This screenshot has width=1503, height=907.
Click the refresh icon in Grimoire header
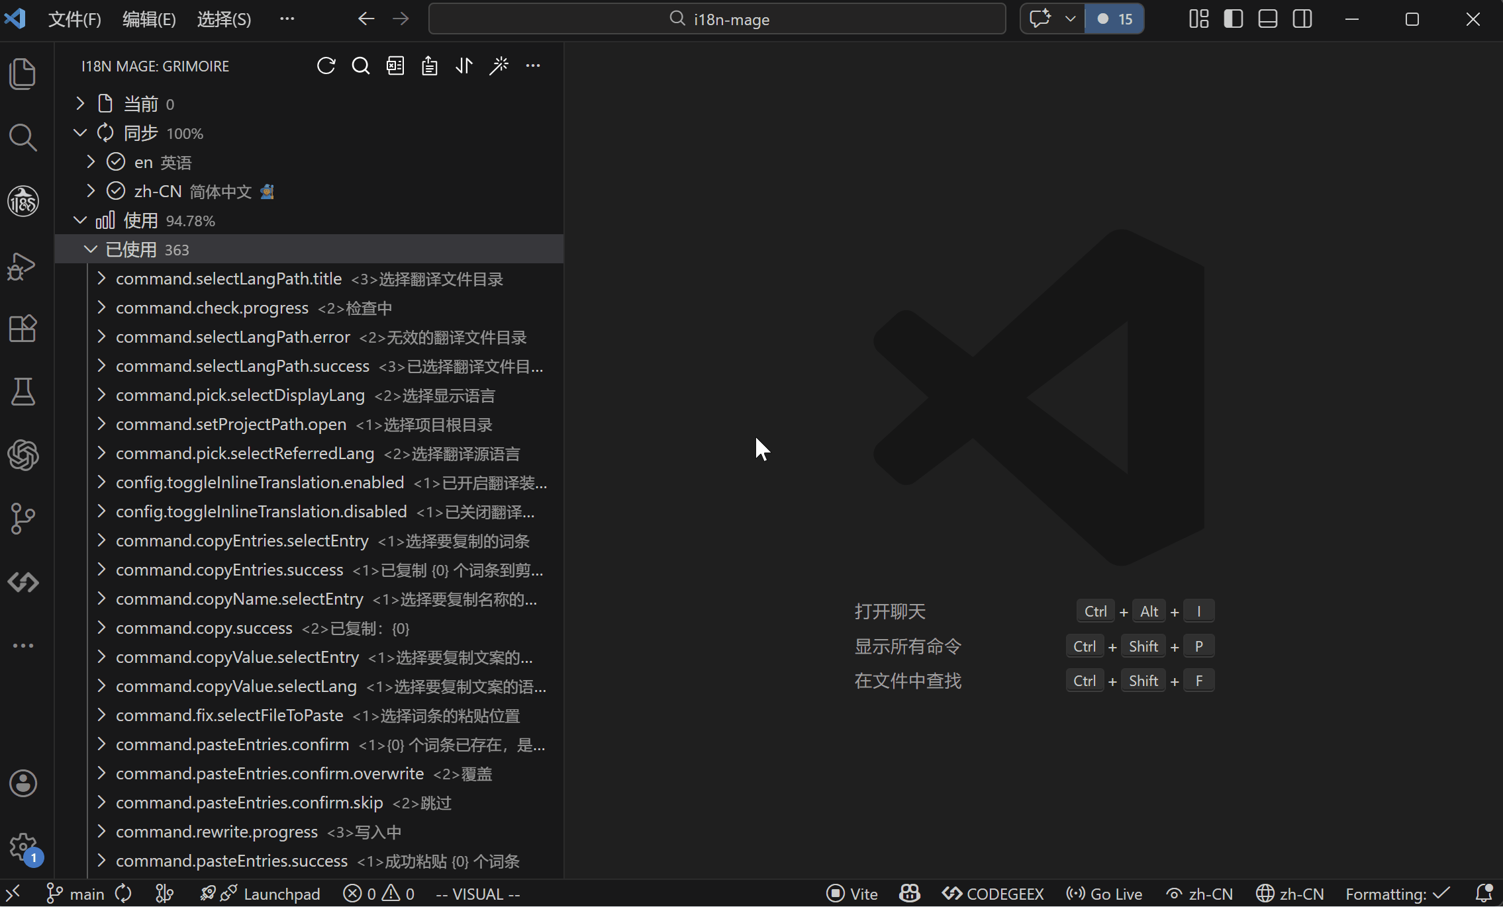pos(326,65)
